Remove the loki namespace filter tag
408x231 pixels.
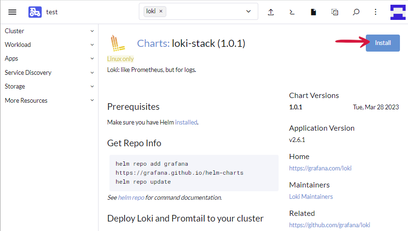pyautogui.click(x=161, y=11)
